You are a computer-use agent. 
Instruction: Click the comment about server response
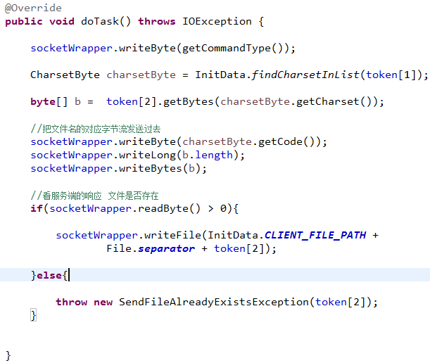94,196
